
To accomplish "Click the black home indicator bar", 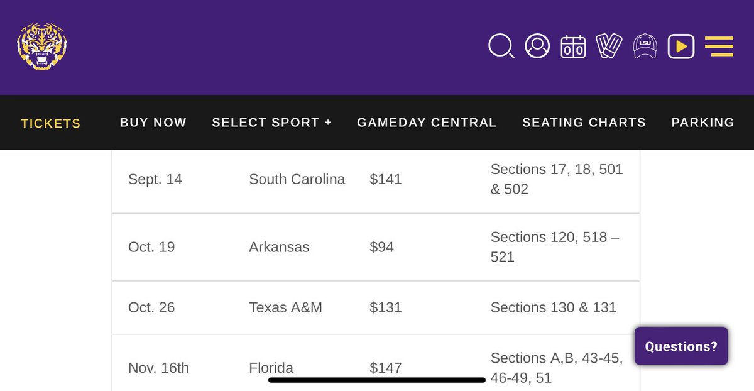I will coord(377,380).
